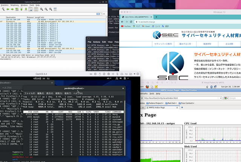
Task: Click CentOS VM keyboard icon
Action: click(x=91, y=74)
